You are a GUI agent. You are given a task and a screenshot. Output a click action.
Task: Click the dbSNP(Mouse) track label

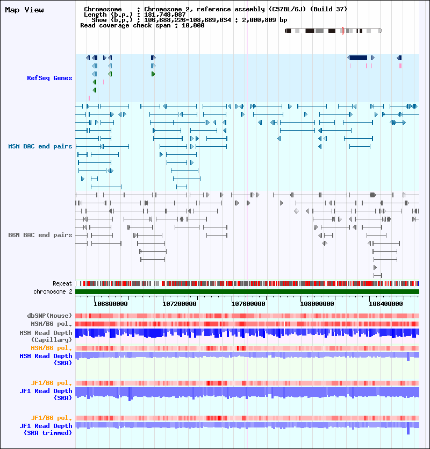click(x=49, y=316)
